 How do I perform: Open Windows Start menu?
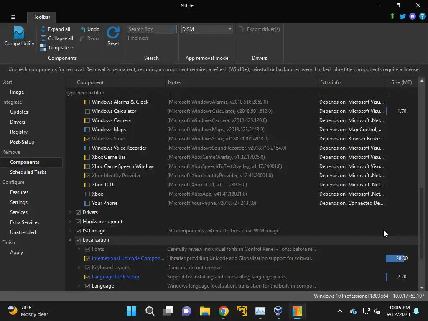coord(131,311)
